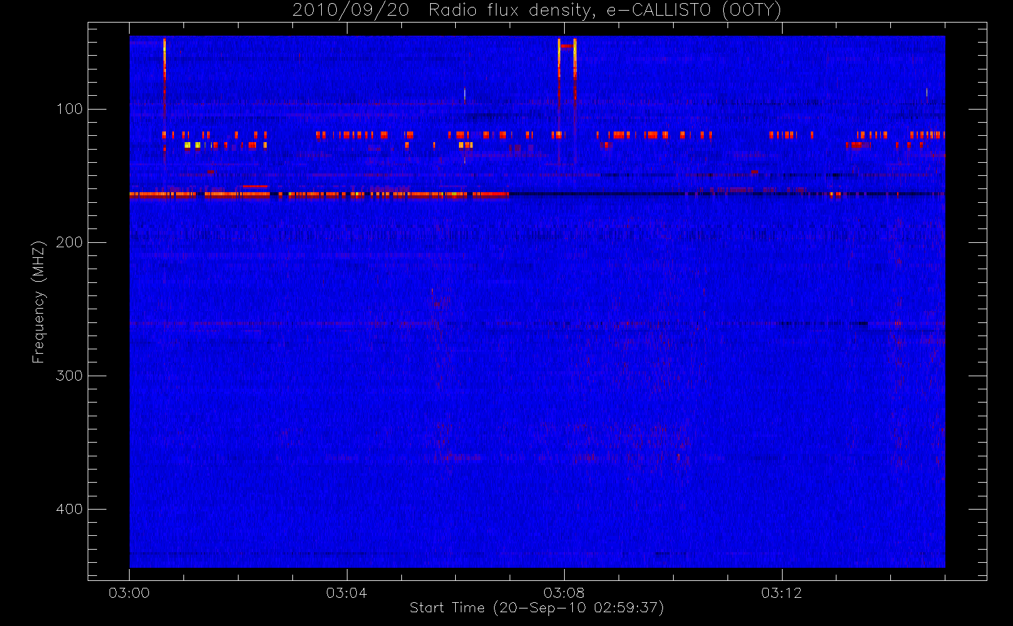
Task: Click the '200' frequency axis label
Action: point(69,242)
